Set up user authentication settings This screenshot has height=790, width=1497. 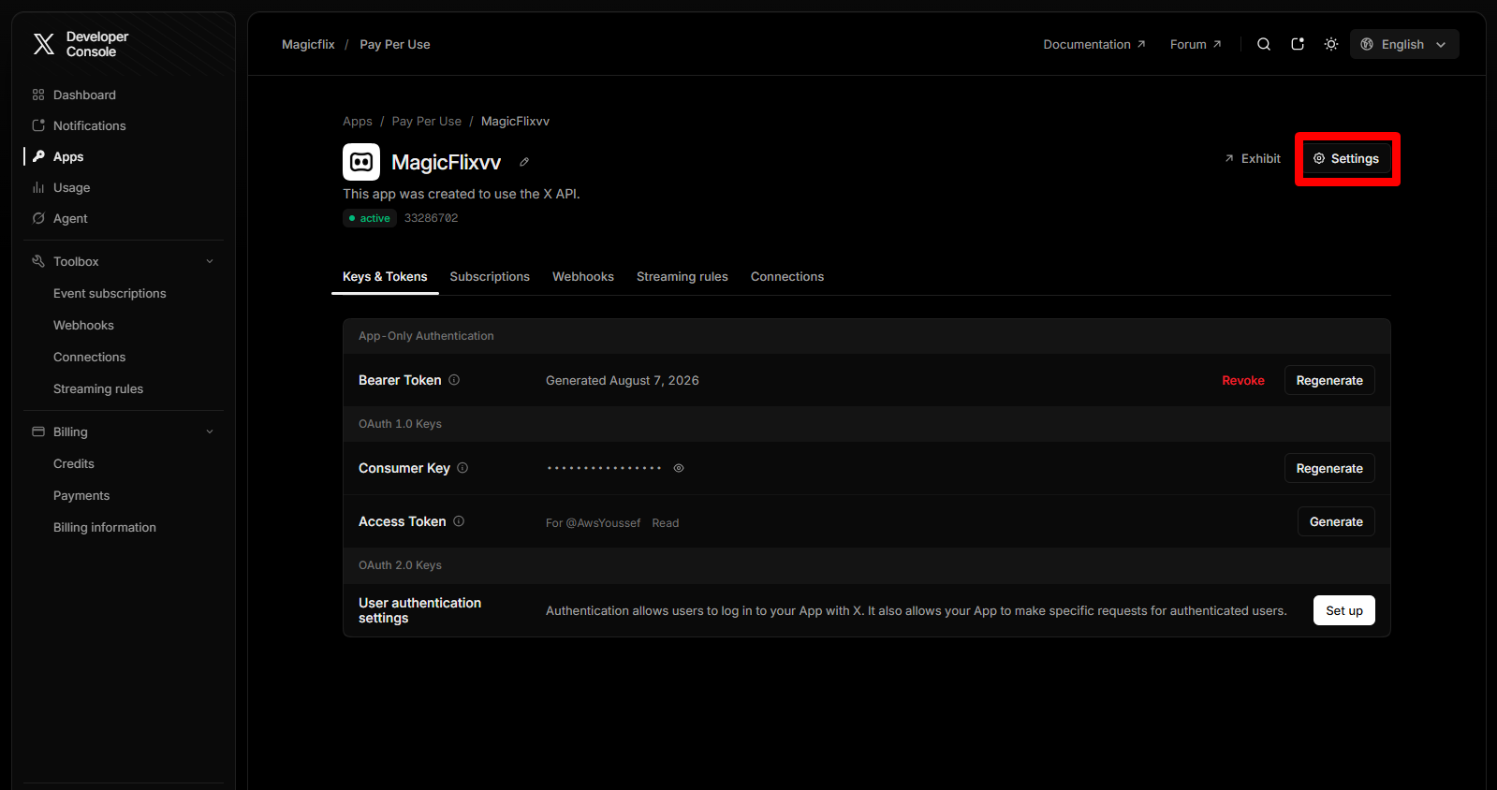coord(1344,610)
